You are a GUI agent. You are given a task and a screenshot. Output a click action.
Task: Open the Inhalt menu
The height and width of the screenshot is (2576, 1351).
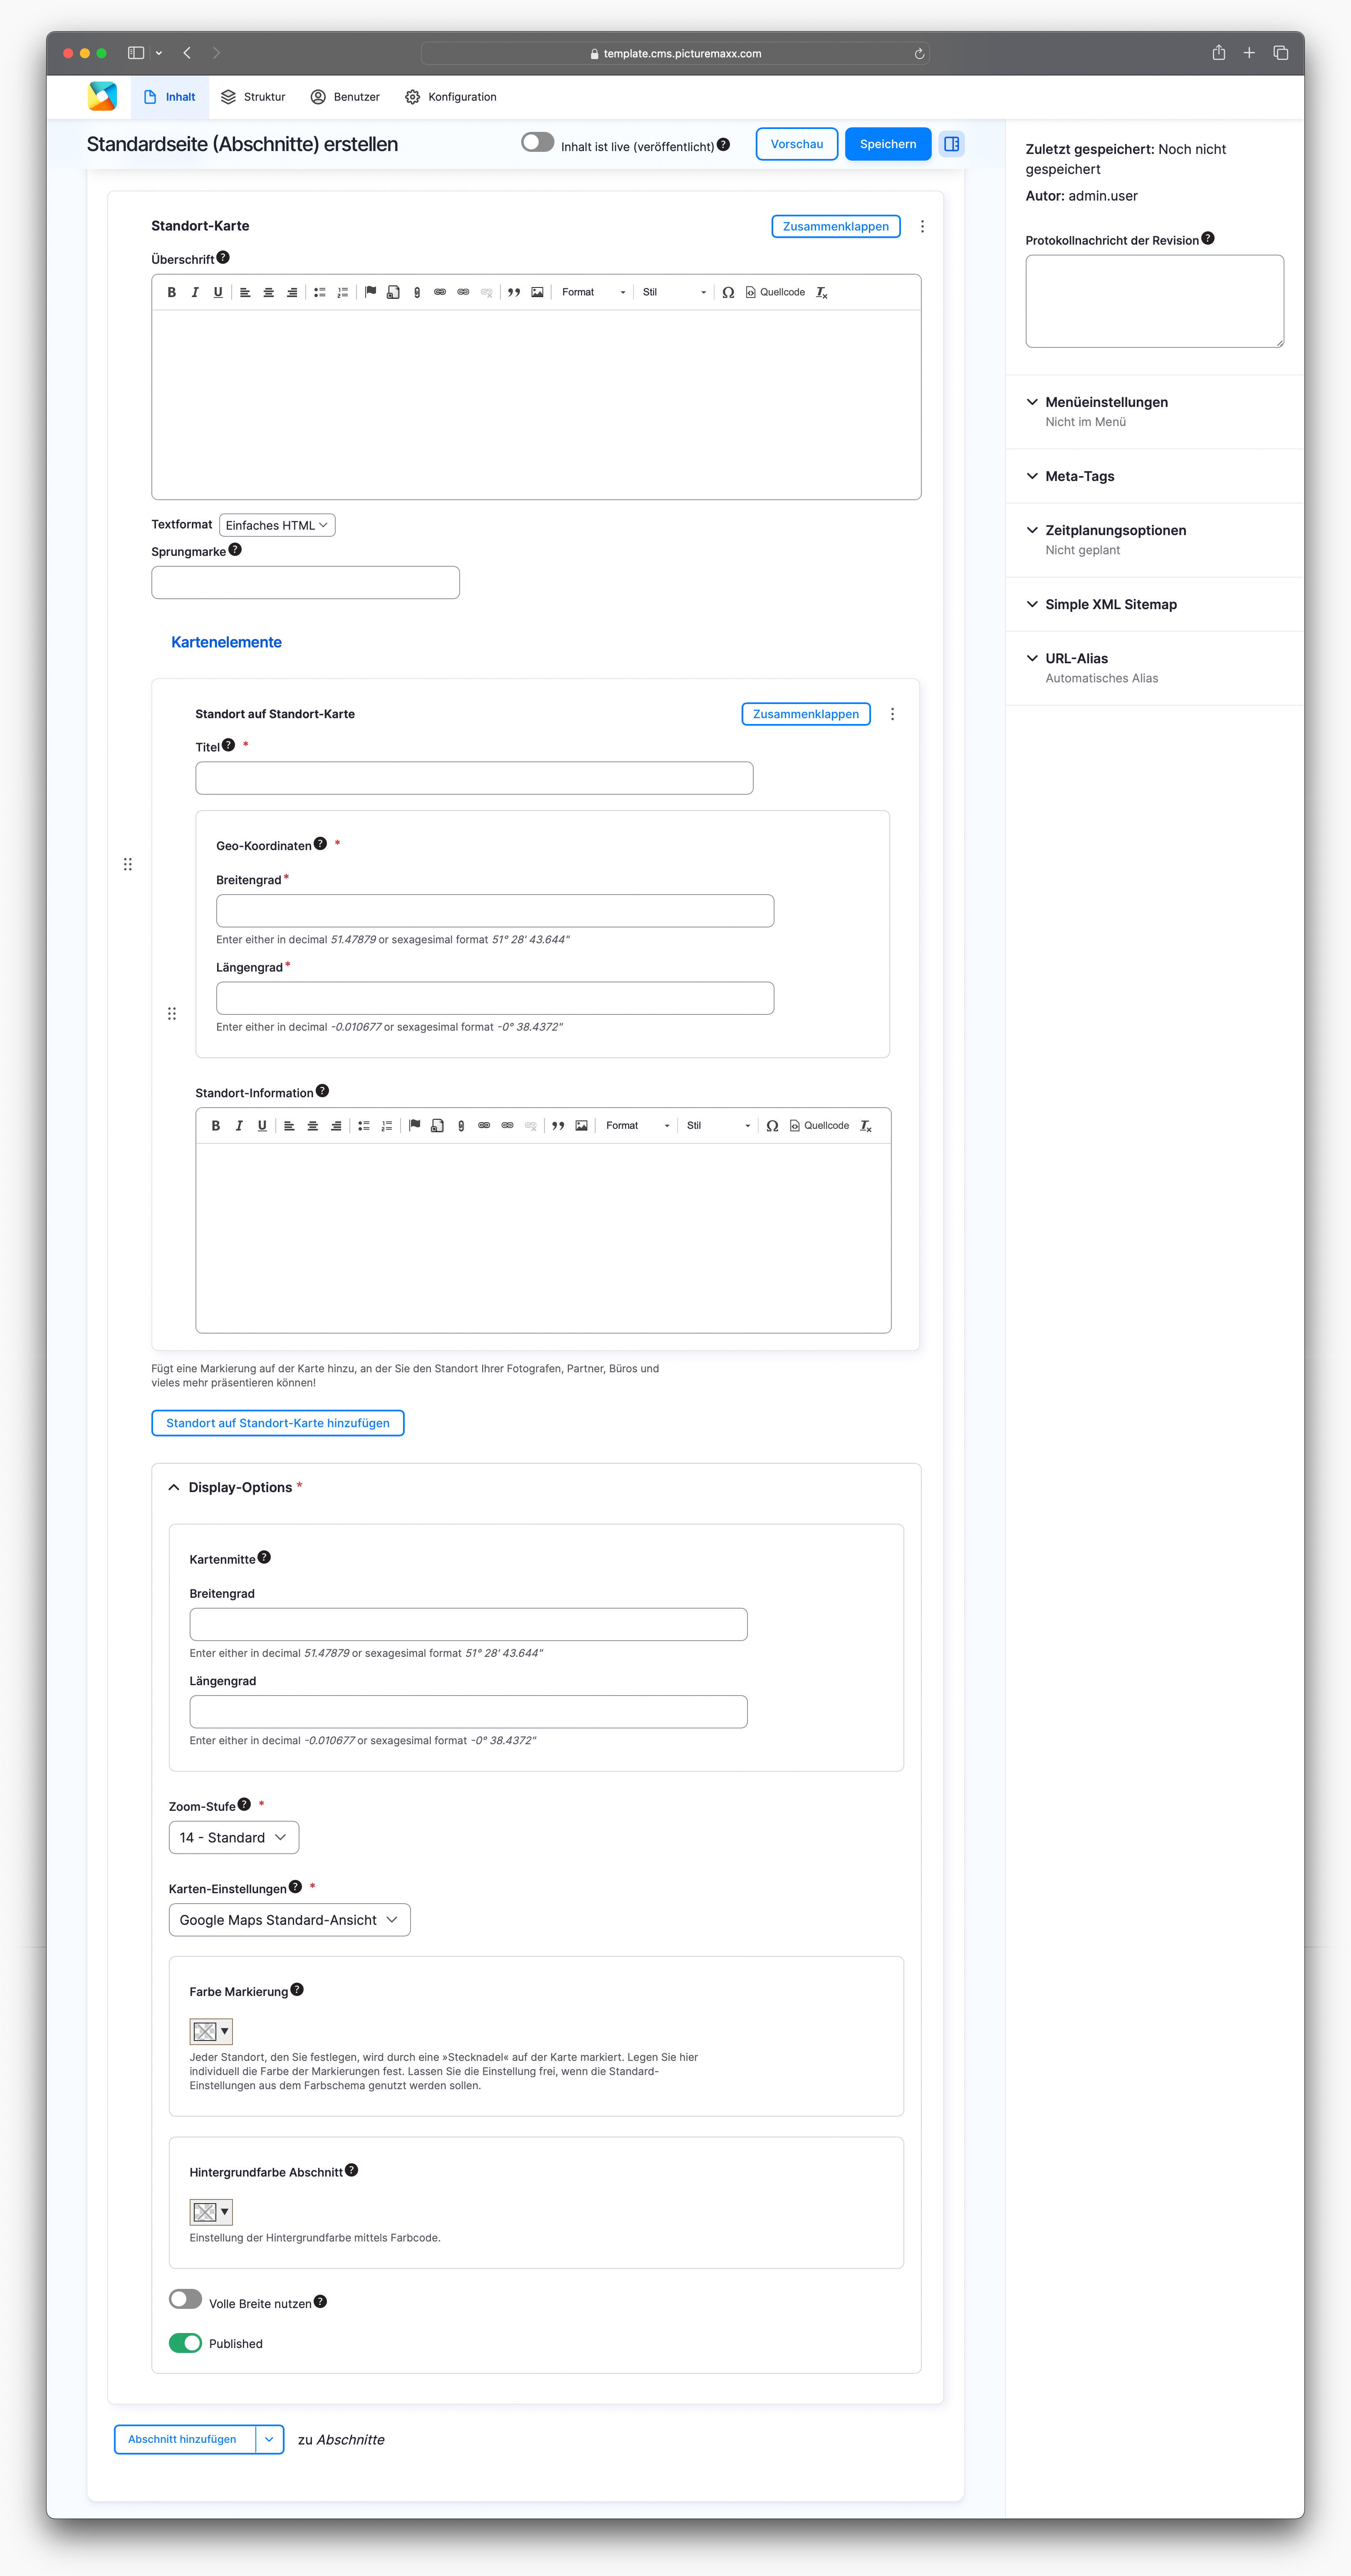tap(170, 97)
